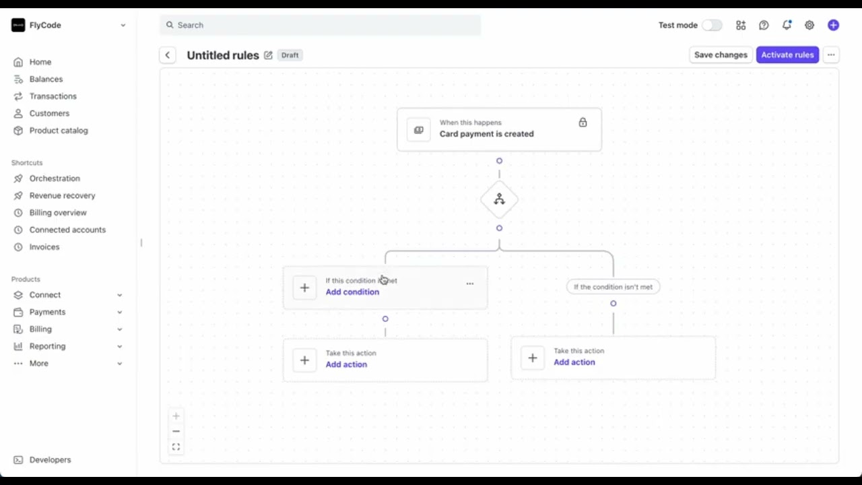Open FlyCode account dropdown

[69, 25]
